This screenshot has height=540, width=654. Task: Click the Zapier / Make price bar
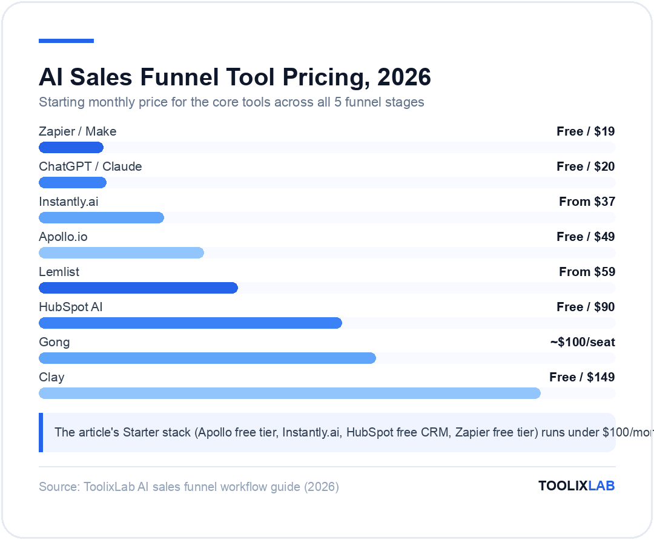[x=71, y=147]
